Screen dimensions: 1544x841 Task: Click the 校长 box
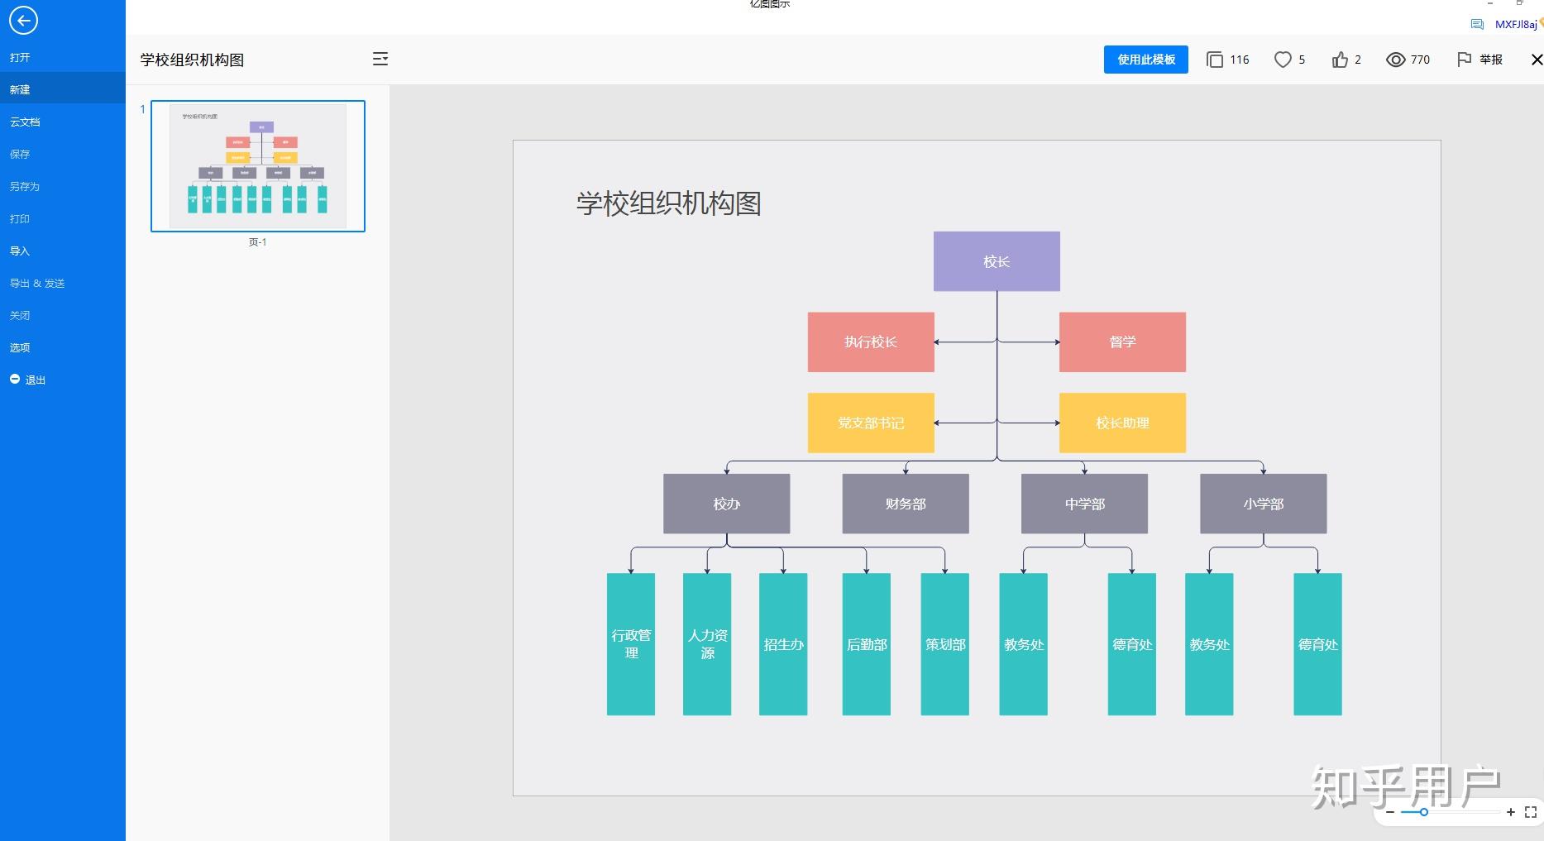coord(997,261)
